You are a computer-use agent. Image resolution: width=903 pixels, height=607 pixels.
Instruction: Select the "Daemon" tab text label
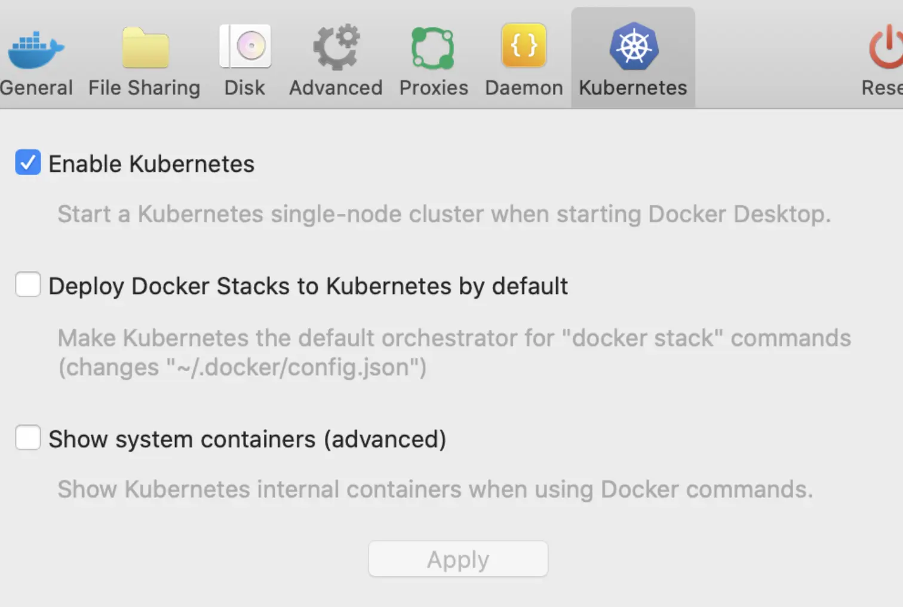[x=524, y=88]
